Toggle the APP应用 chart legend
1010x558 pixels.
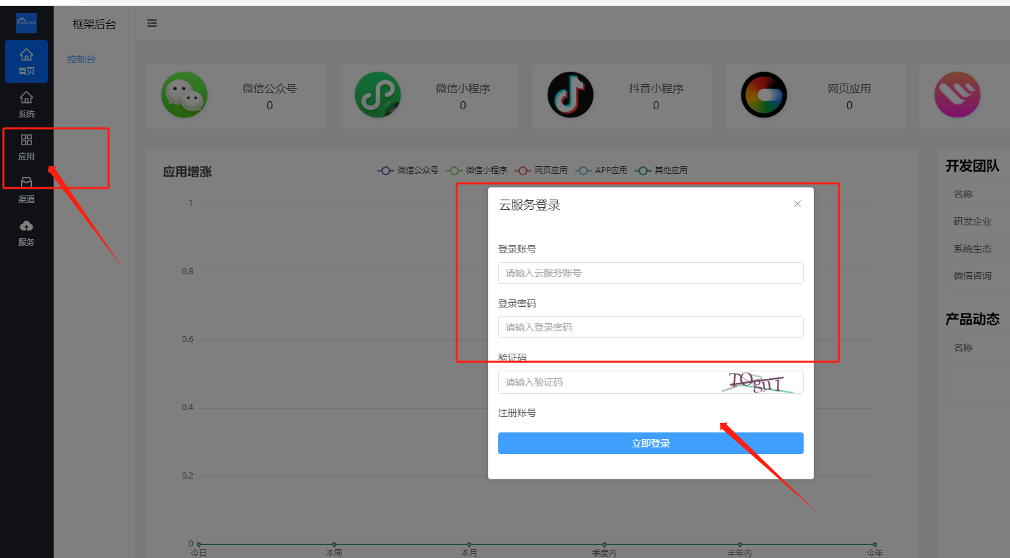point(601,170)
